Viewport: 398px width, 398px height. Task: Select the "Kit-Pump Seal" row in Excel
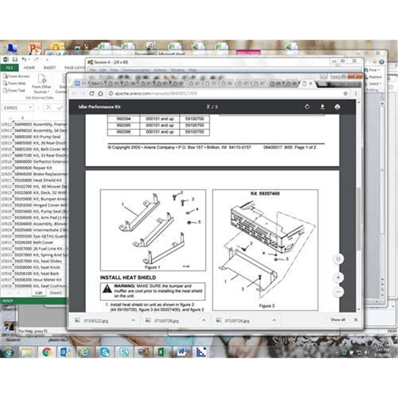tap(33, 136)
